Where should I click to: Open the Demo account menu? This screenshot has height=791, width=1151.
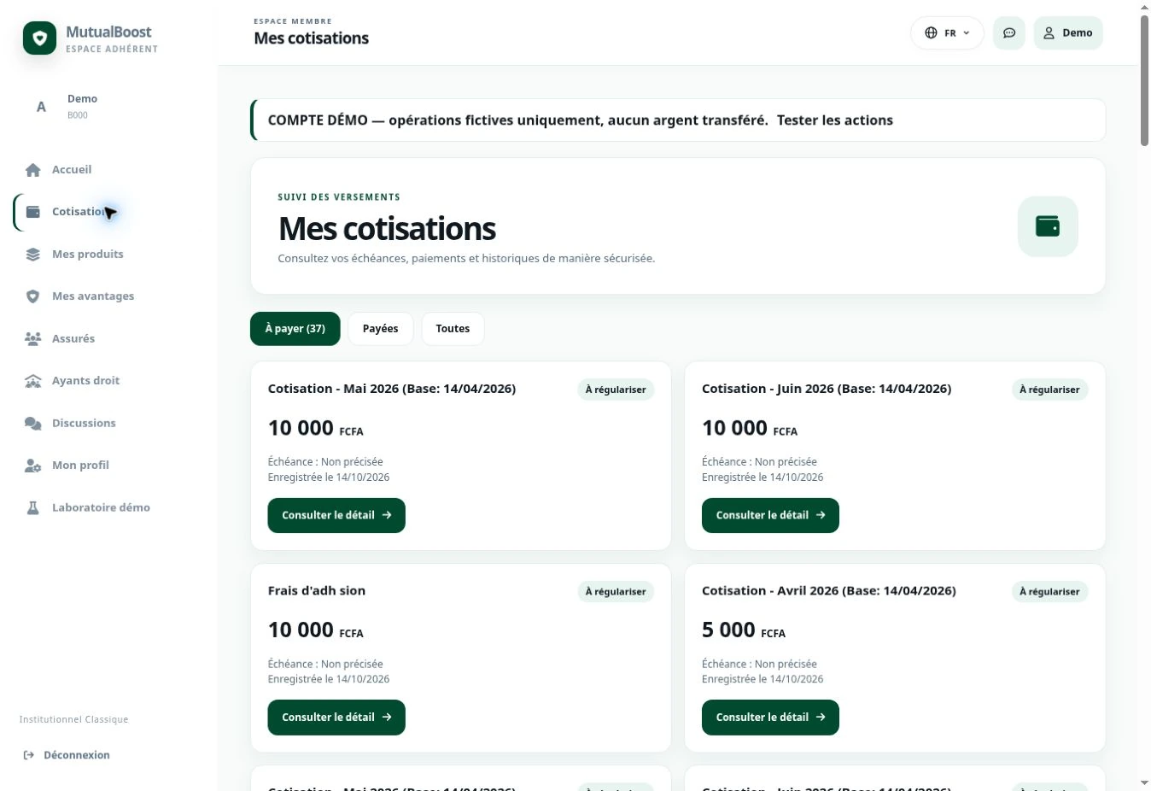(x=1068, y=33)
